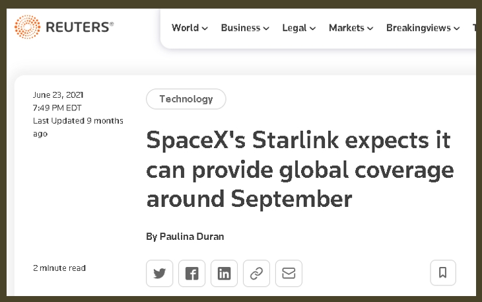This screenshot has width=482, height=302.
Task: Share article on Twitter
Action: 160,274
